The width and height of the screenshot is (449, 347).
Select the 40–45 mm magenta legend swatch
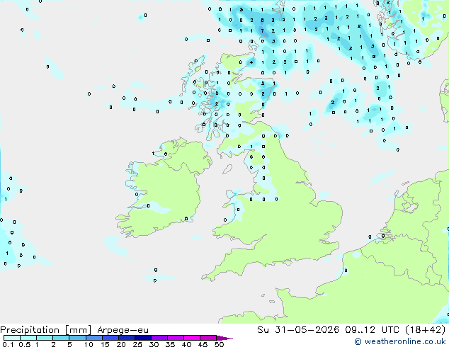tap(192, 338)
